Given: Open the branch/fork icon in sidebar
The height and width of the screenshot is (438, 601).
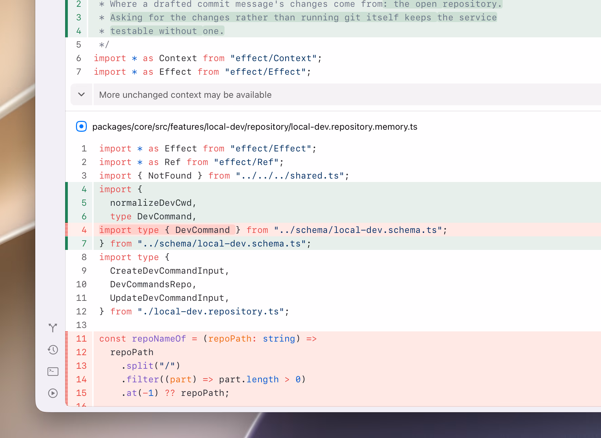Looking at the screenshot, I should click(53, 328).
